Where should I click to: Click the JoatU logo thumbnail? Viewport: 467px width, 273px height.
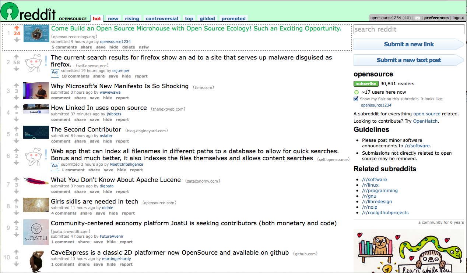click(x=36, y=232)
